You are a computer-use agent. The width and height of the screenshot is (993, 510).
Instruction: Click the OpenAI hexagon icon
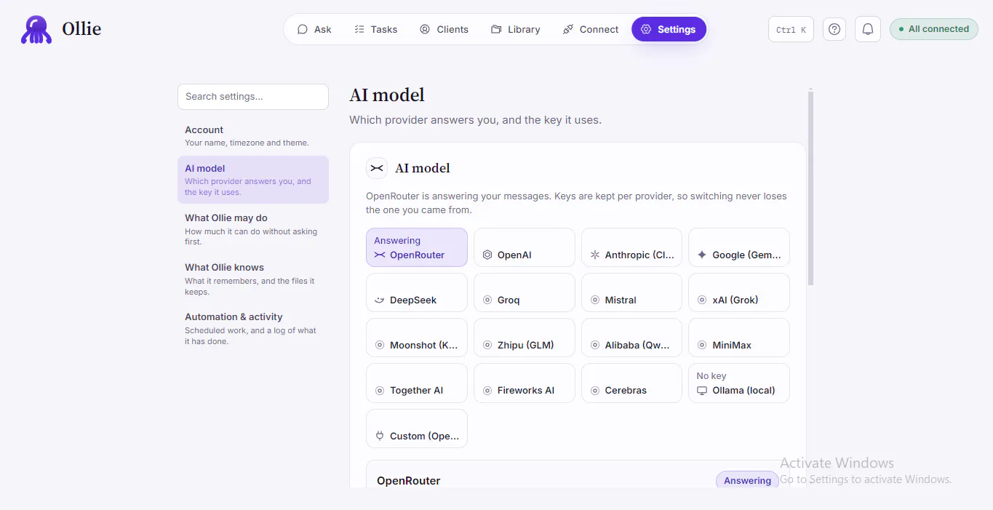coord(487,255)
